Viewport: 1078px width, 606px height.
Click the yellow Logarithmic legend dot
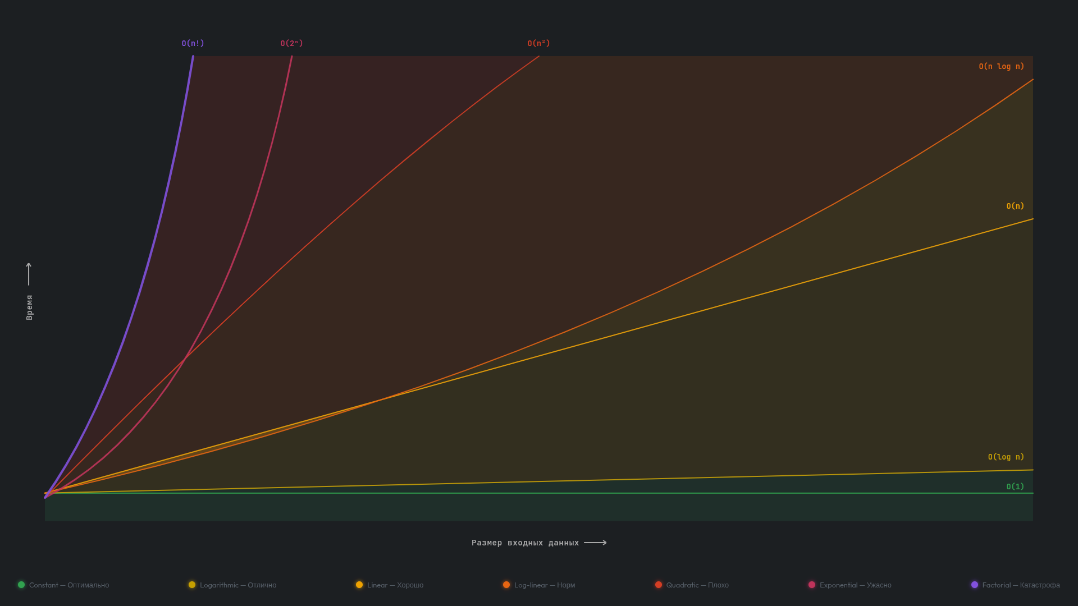[192, 585]
